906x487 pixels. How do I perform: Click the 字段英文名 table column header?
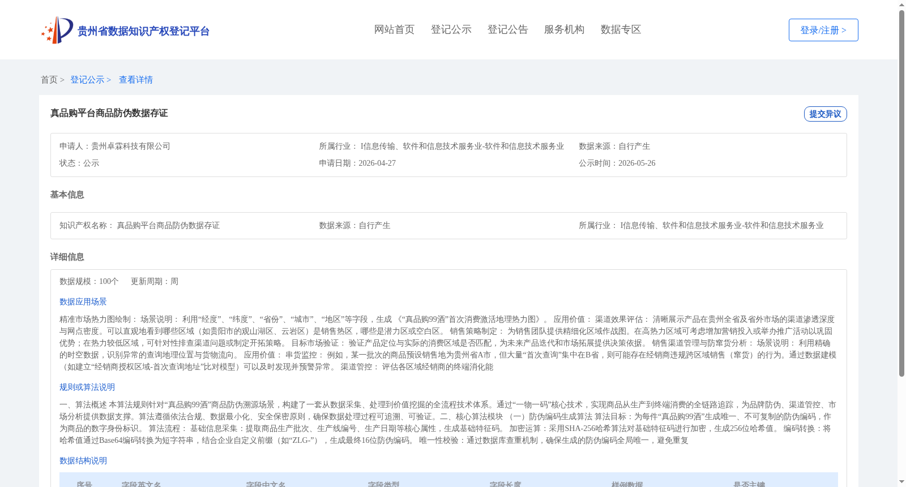pyautogui.click(x=142, y=484)
